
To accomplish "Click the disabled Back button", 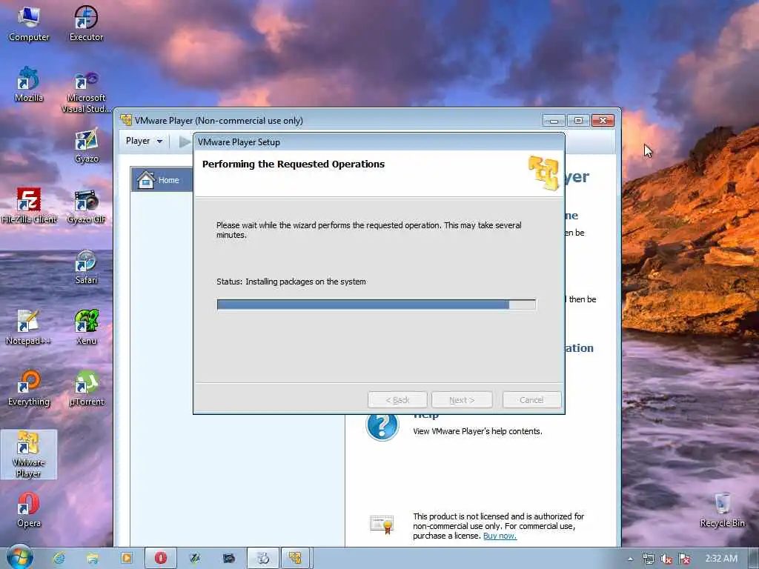I will [x=397, y=400].
